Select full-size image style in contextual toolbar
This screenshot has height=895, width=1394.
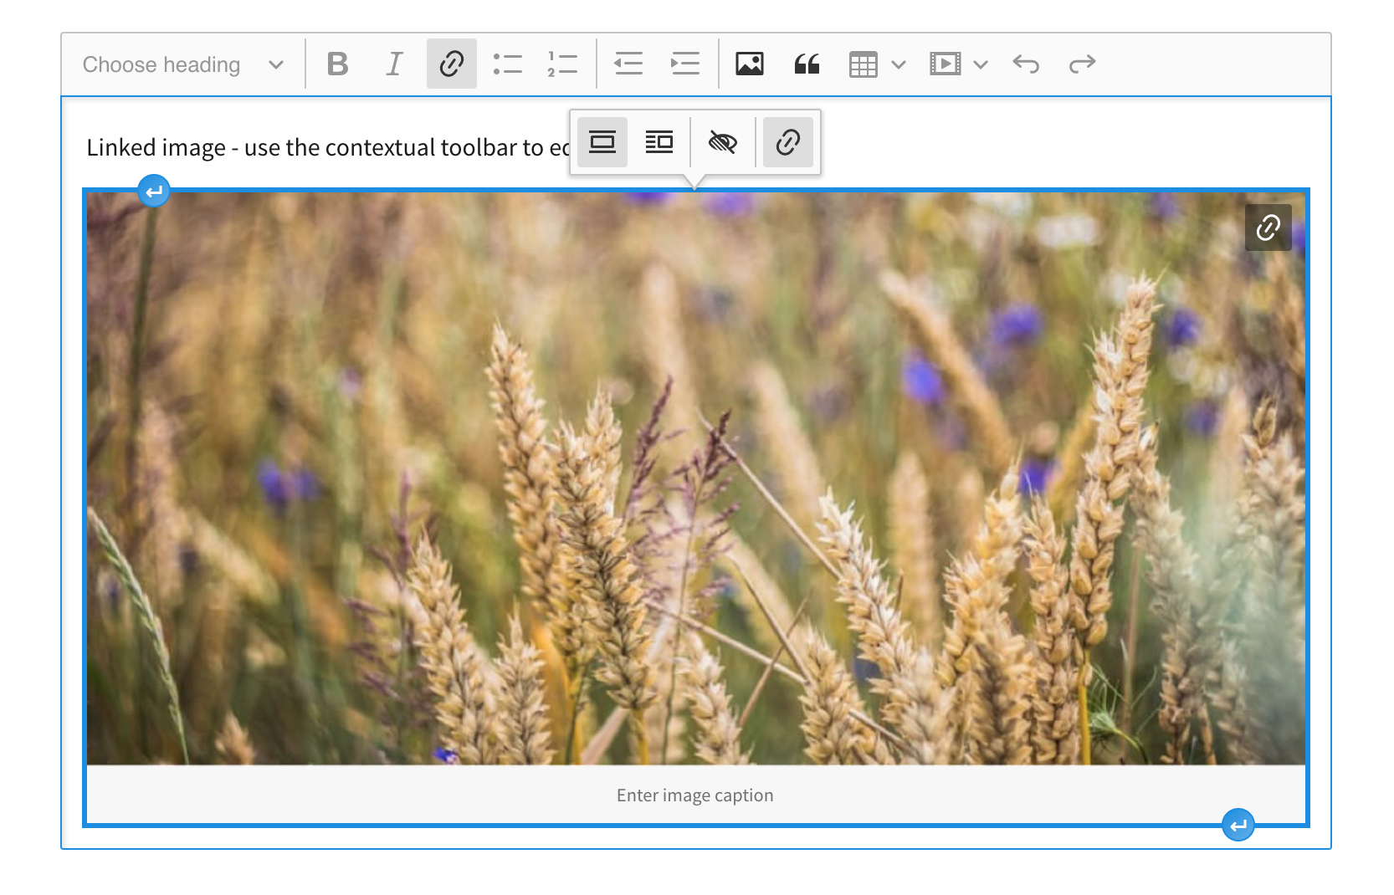click(602, 142)
